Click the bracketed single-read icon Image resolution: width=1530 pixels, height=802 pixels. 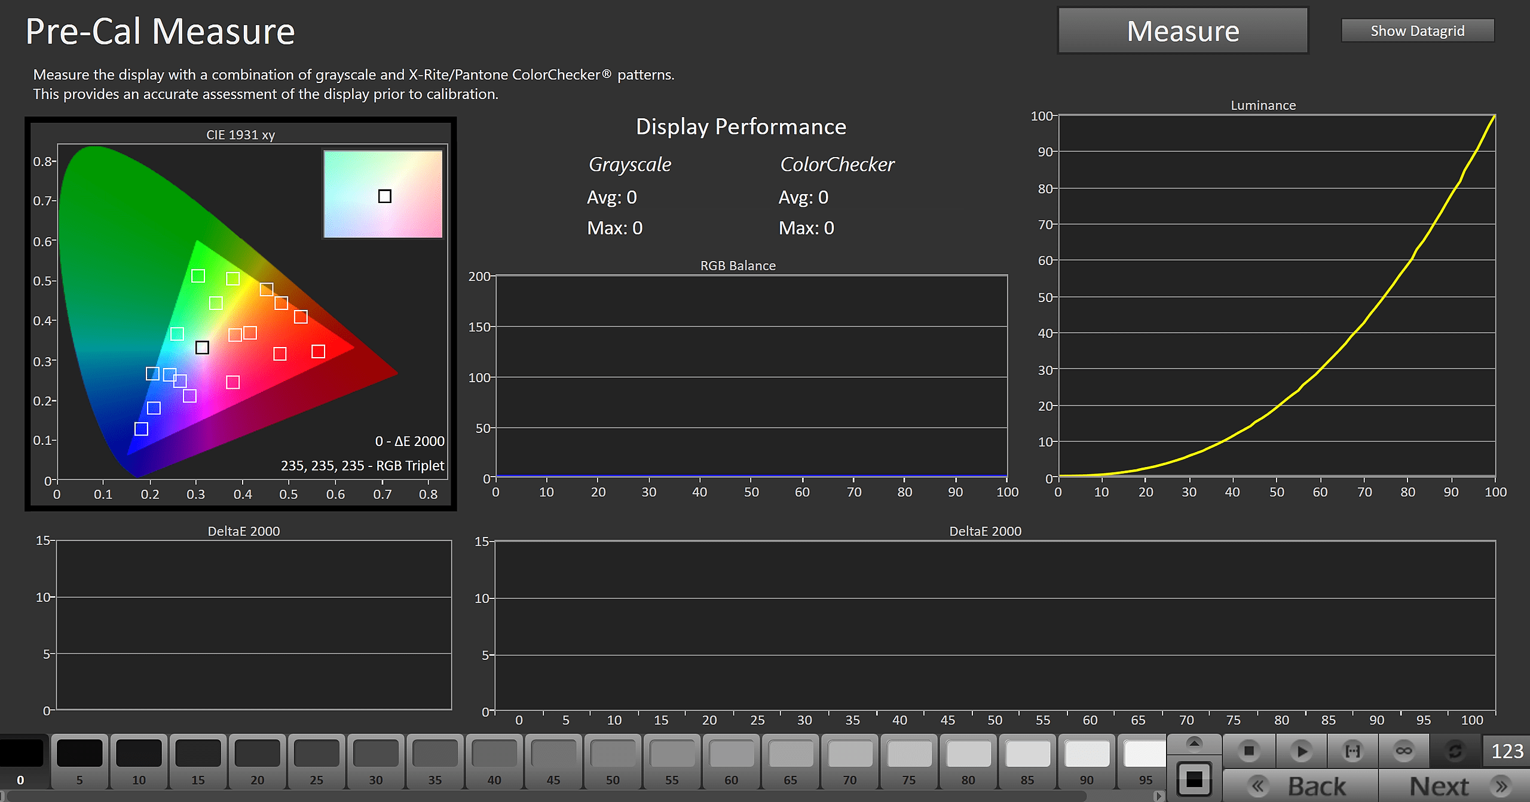pyautogui.click(x=1352, y=751)
